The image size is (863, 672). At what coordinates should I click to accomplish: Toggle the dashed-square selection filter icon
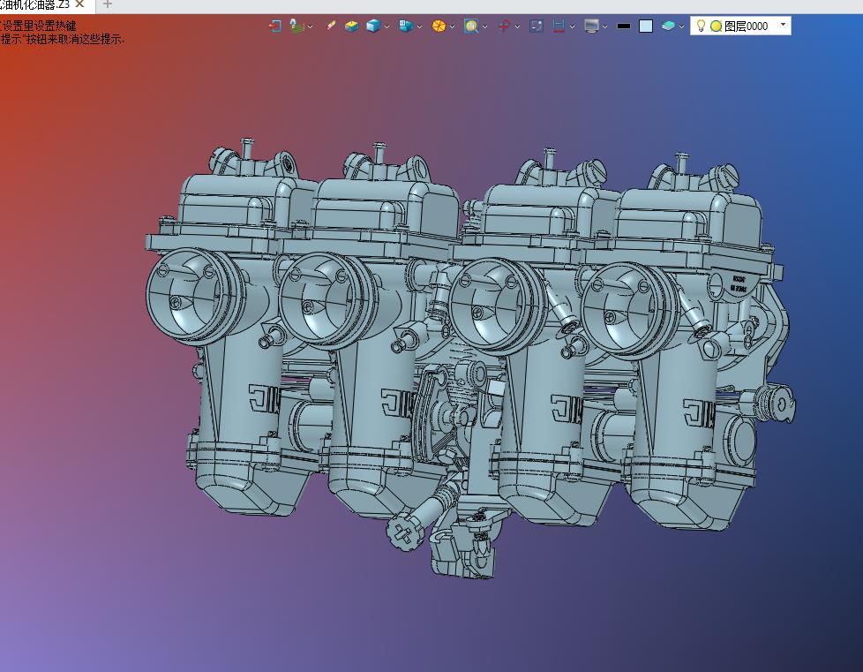pos(537,26)
